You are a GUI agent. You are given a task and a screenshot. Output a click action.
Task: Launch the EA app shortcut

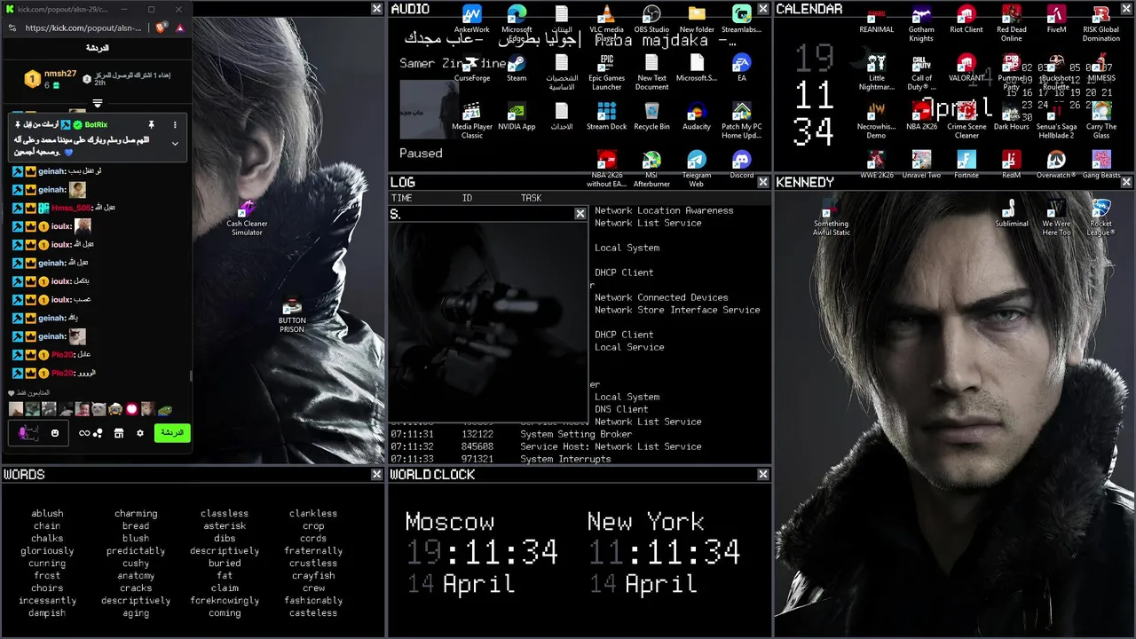click(x=742, y=68)
